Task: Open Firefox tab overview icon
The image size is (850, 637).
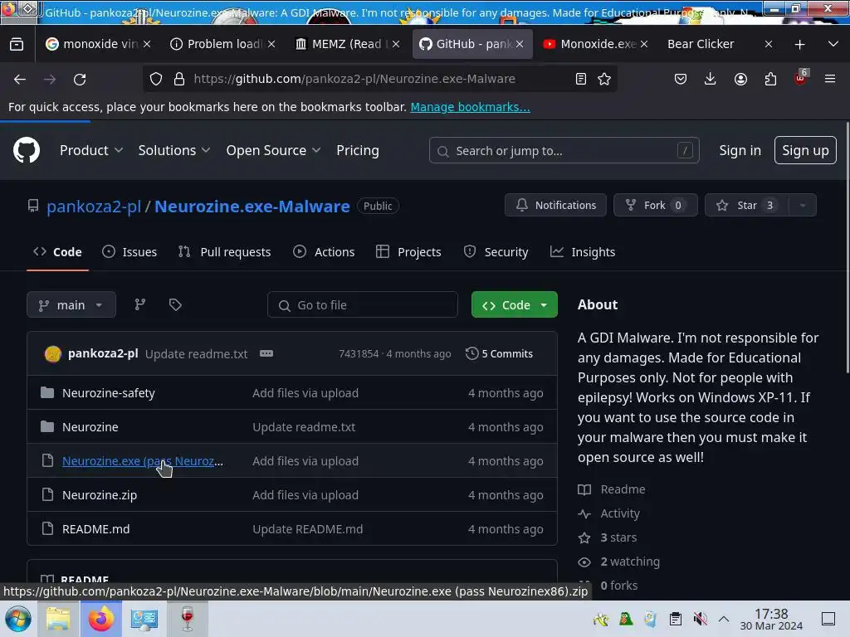Action: [x=17, y=44]
